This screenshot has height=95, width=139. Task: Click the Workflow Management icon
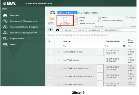click(x=5, y=33)
